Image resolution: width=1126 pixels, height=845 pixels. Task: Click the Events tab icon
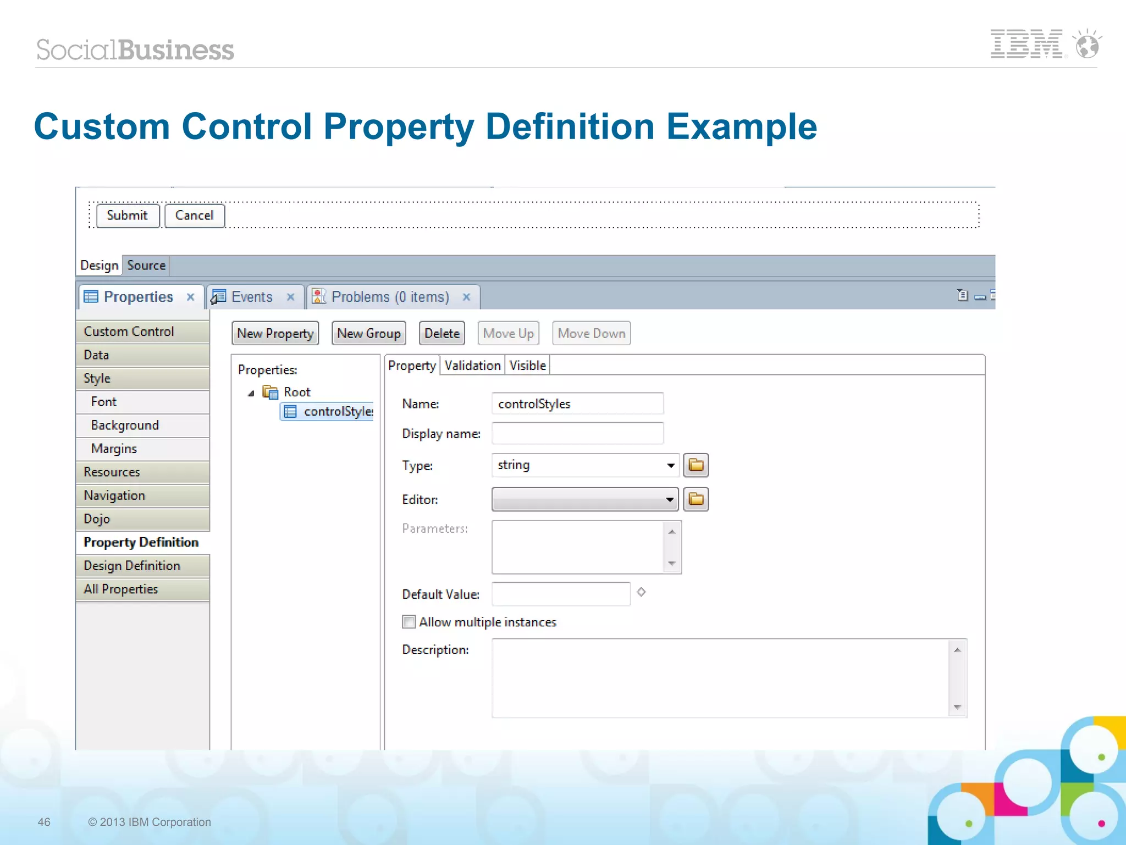(x=218, y=297)
